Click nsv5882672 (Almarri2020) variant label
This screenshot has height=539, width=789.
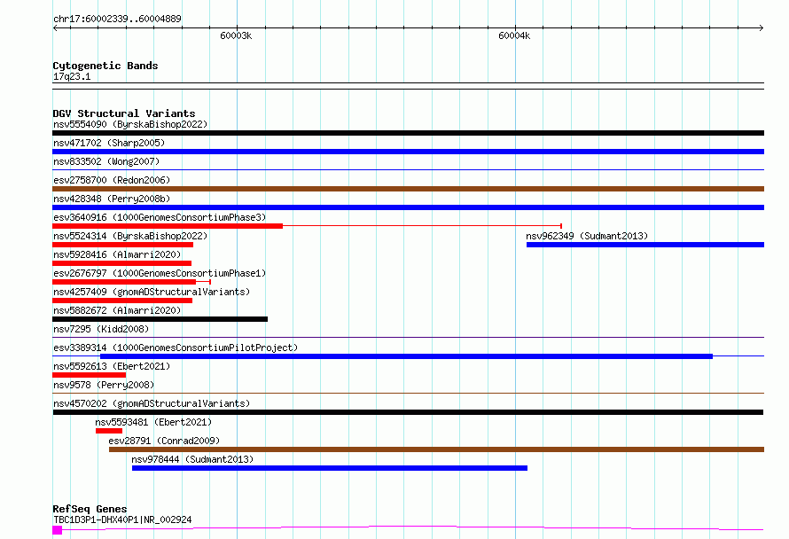(117, 310)
